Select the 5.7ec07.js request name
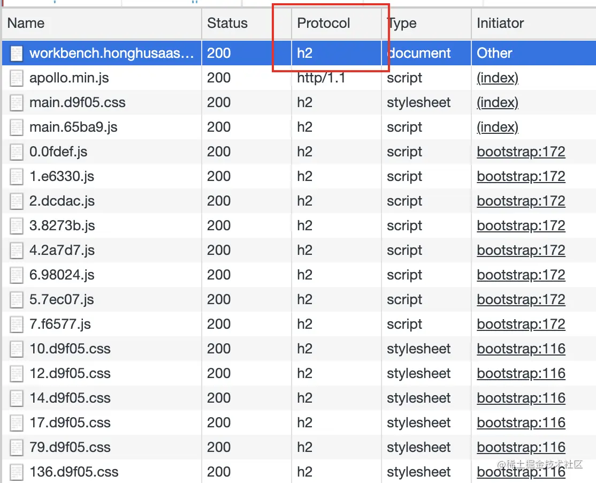The height and width of the screenshot is (483, 596). [62, 300]
